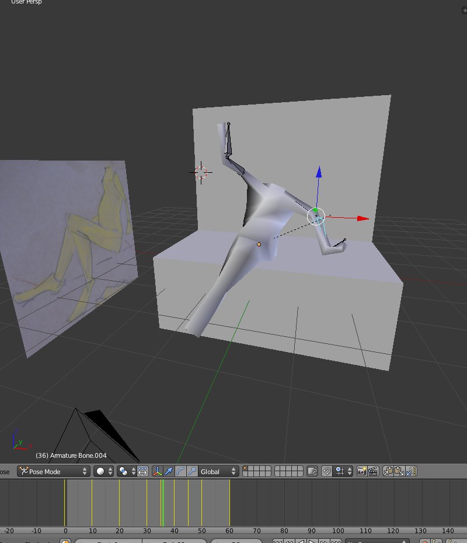Select the scale manipulator icon
Screen dimensions: 467x543
click(x=191, y=471)
